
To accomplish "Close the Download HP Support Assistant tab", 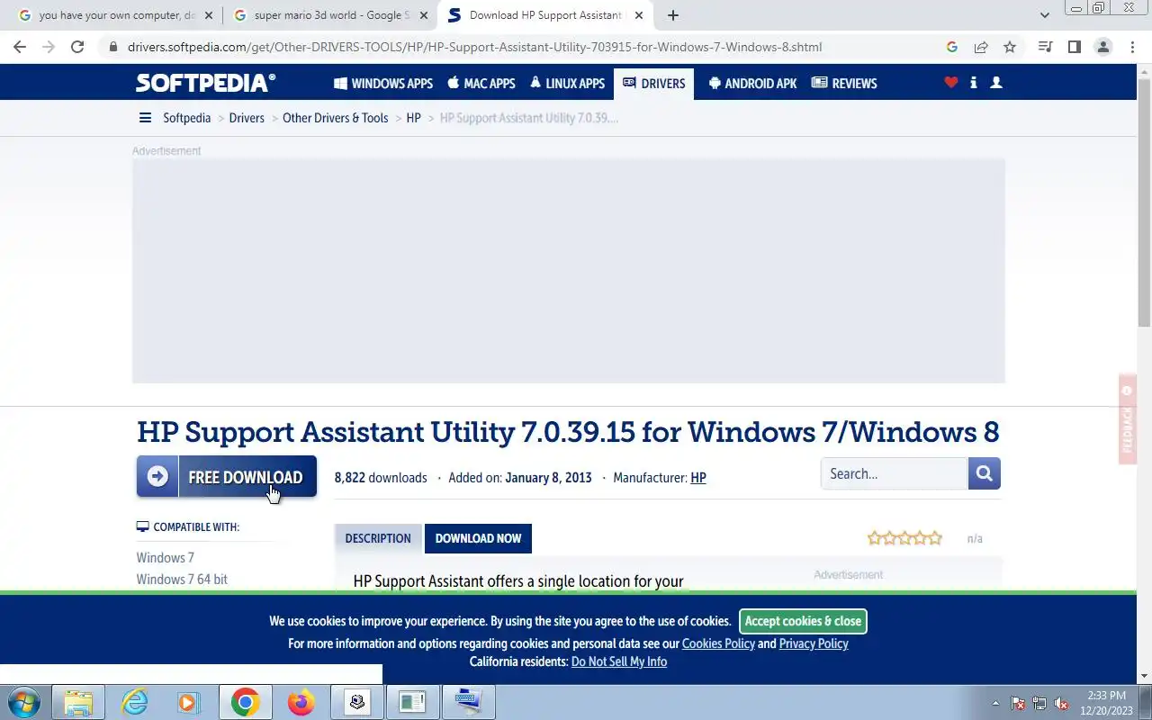I will click(x=639, y=15).
